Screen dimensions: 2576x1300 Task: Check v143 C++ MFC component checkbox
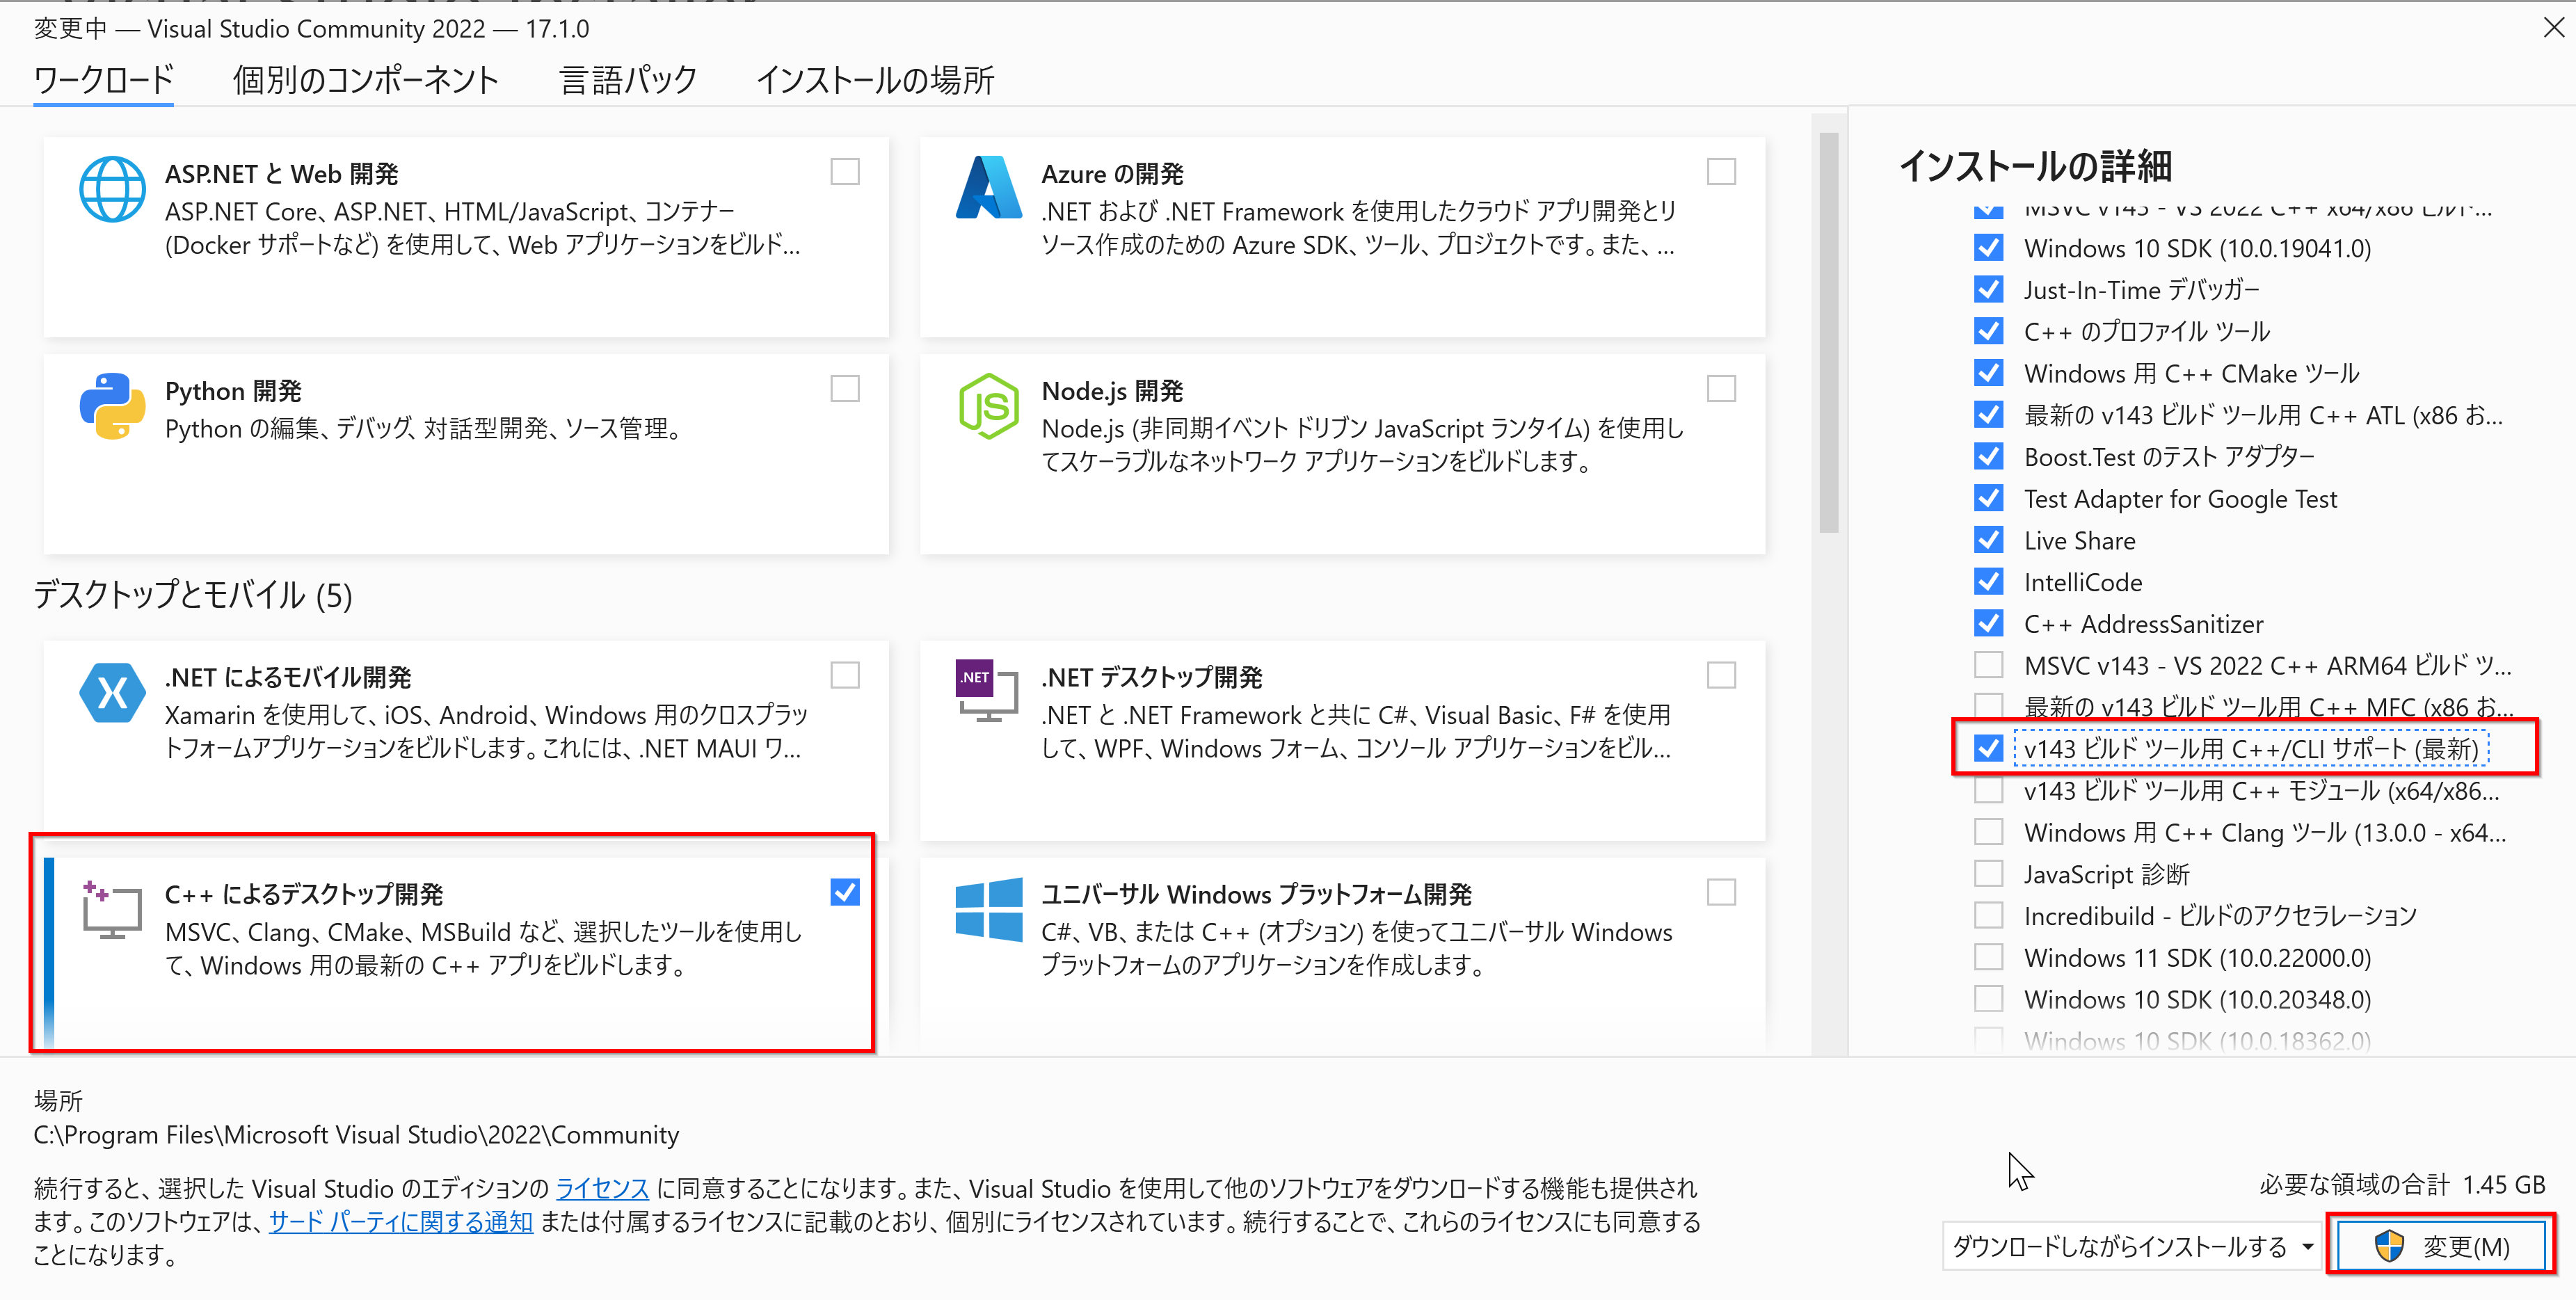[1989, 706]
